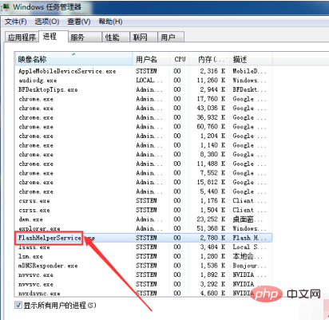
Task: Select the chrome.exe row using 8,380 K
Action: (x=143, y=154)
